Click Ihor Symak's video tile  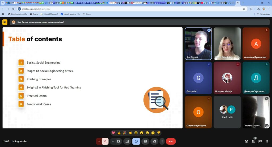click(x=198, y=44)
